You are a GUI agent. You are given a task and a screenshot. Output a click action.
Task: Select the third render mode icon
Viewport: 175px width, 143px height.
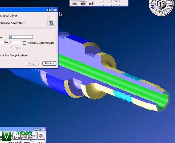tap(91, 3)
